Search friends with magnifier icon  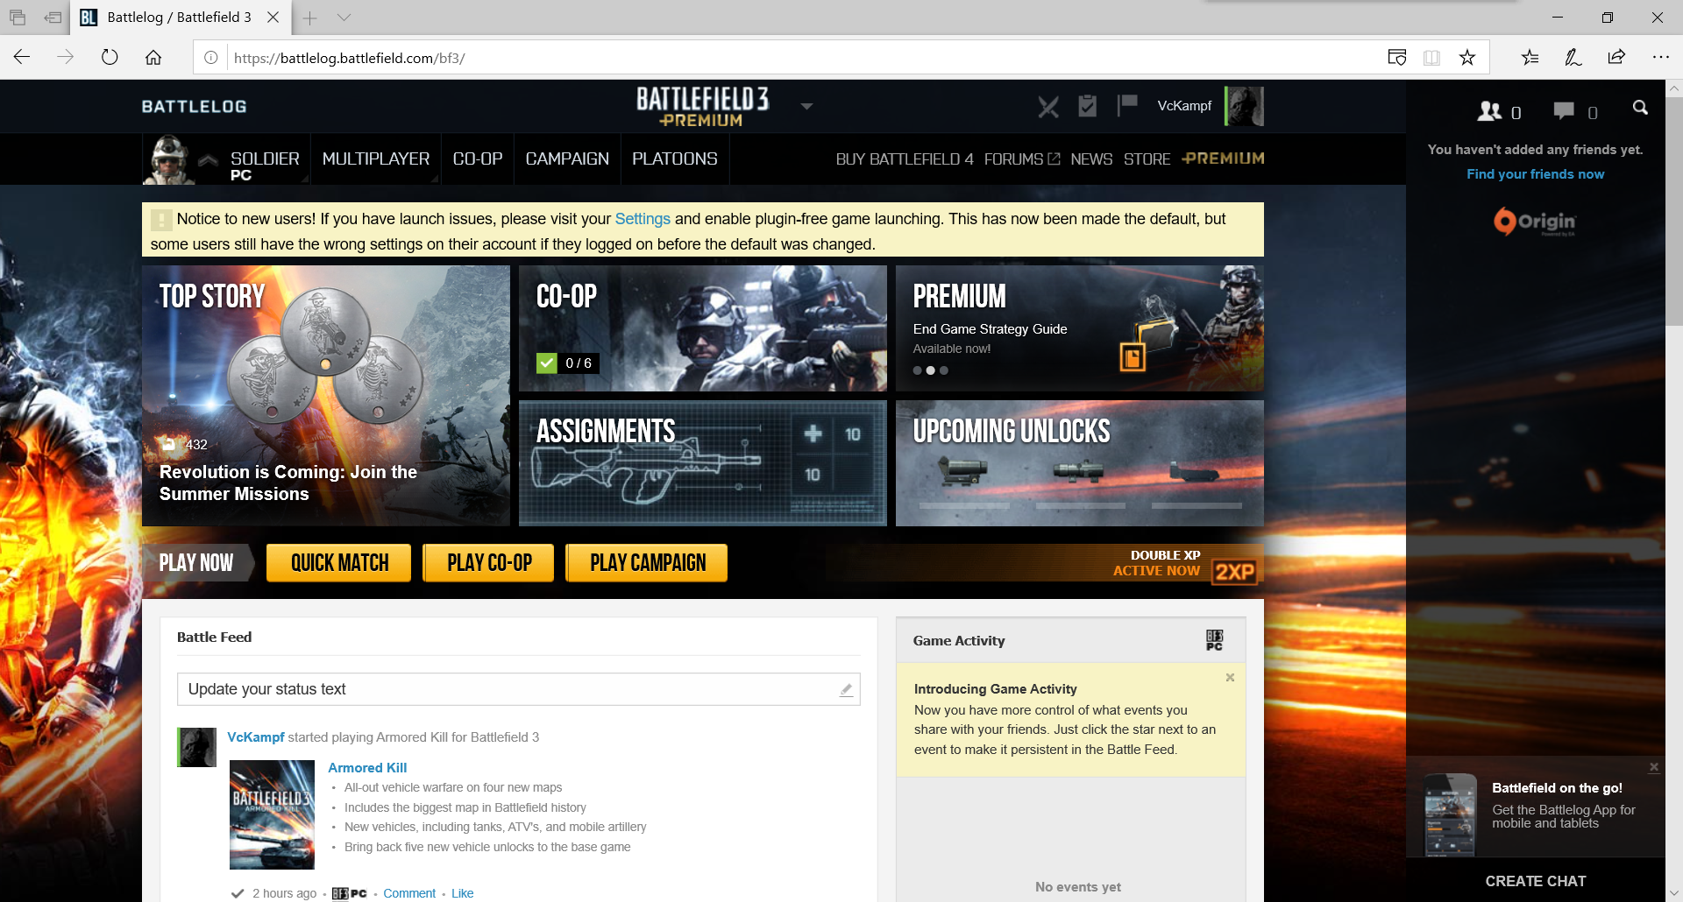tap(1640, 108)
